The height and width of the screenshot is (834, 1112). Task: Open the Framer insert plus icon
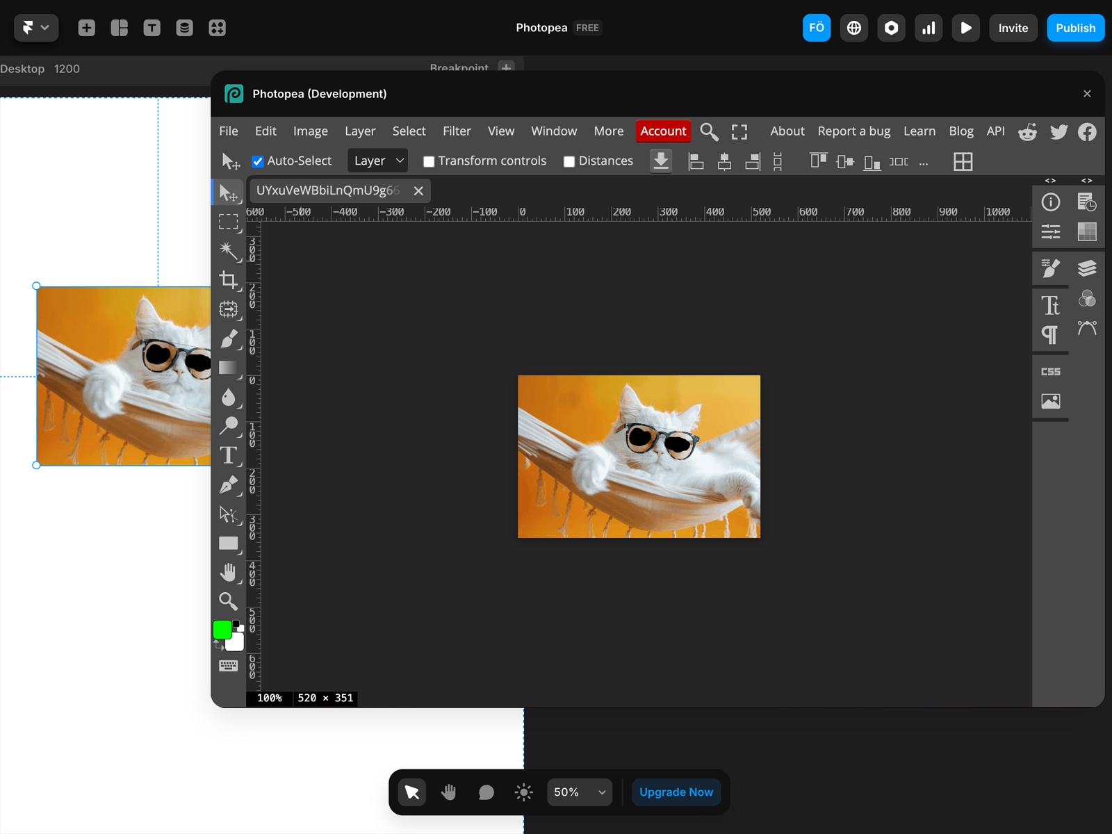point(87,28)
